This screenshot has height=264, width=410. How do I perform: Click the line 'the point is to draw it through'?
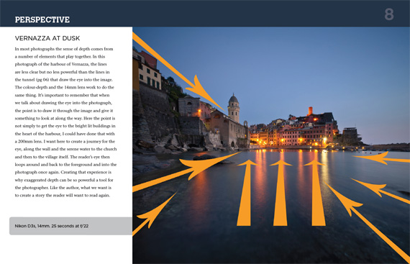pos(64,111)
